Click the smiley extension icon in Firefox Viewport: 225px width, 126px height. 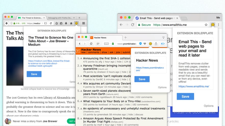pos(76,23)
